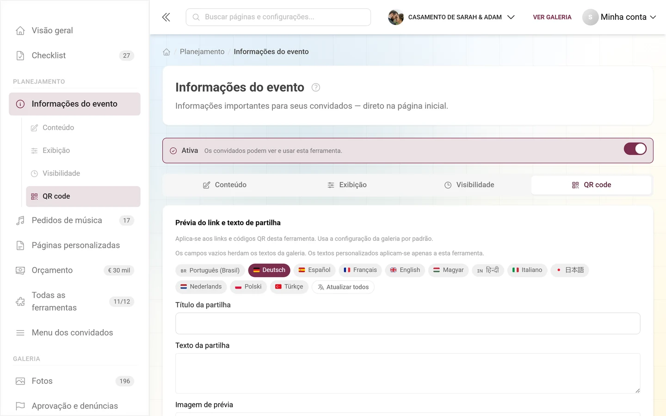Click the Aprovação e denúncias flag icon
666x416 pixels.
coord(20,406)
